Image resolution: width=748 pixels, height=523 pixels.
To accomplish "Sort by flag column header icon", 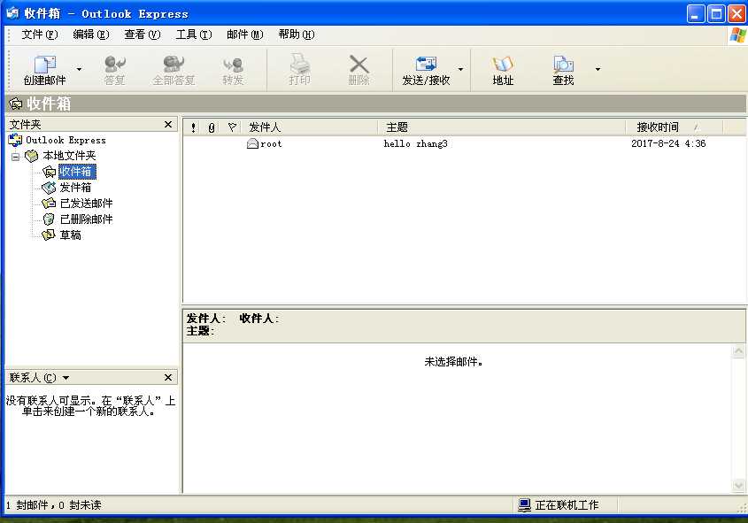I will tap(232, 127).
